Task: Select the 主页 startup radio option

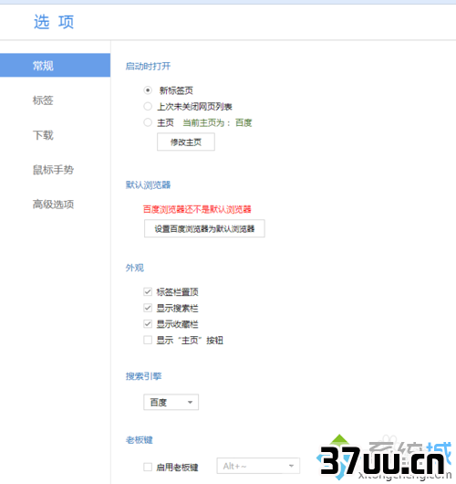Action: tap(148, 122)
